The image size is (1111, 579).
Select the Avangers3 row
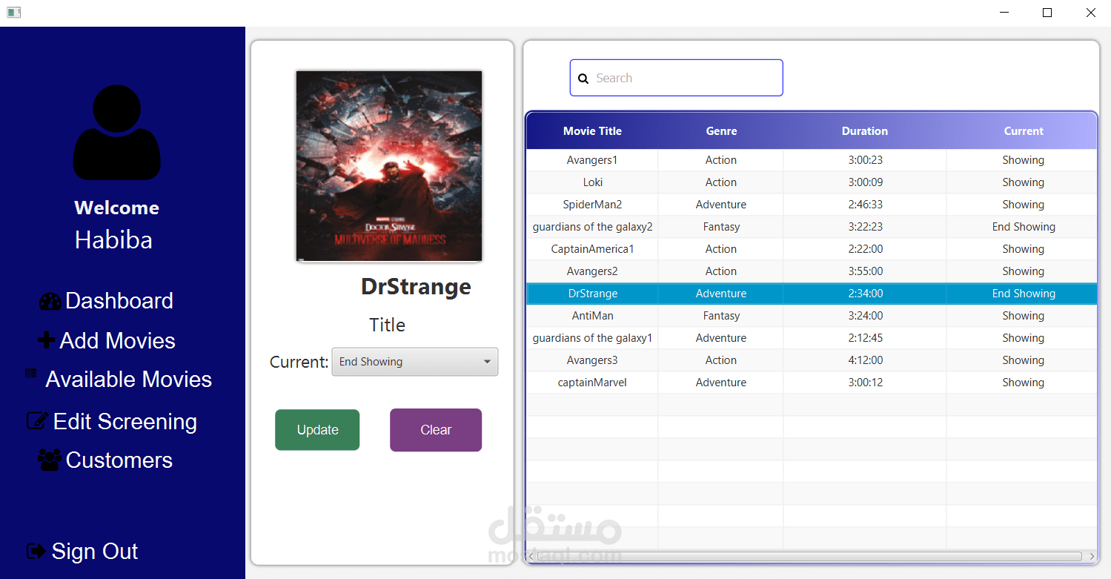[812, 360]
